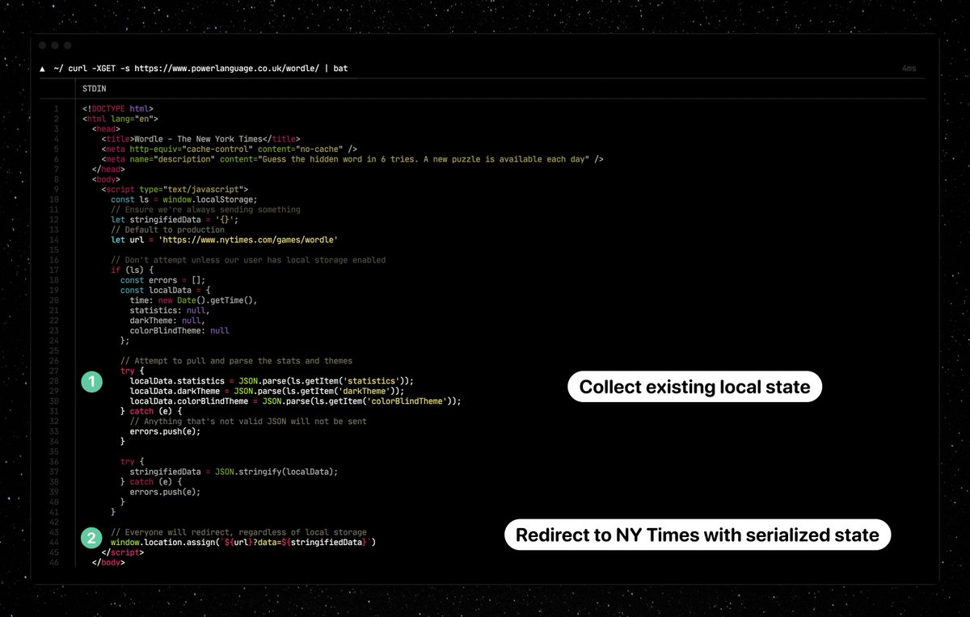Image resolution: width=970 pixels, height=617 pixels.
Task: Click the 'colorBlindTheme: null' line
Action: pos(179,330)
